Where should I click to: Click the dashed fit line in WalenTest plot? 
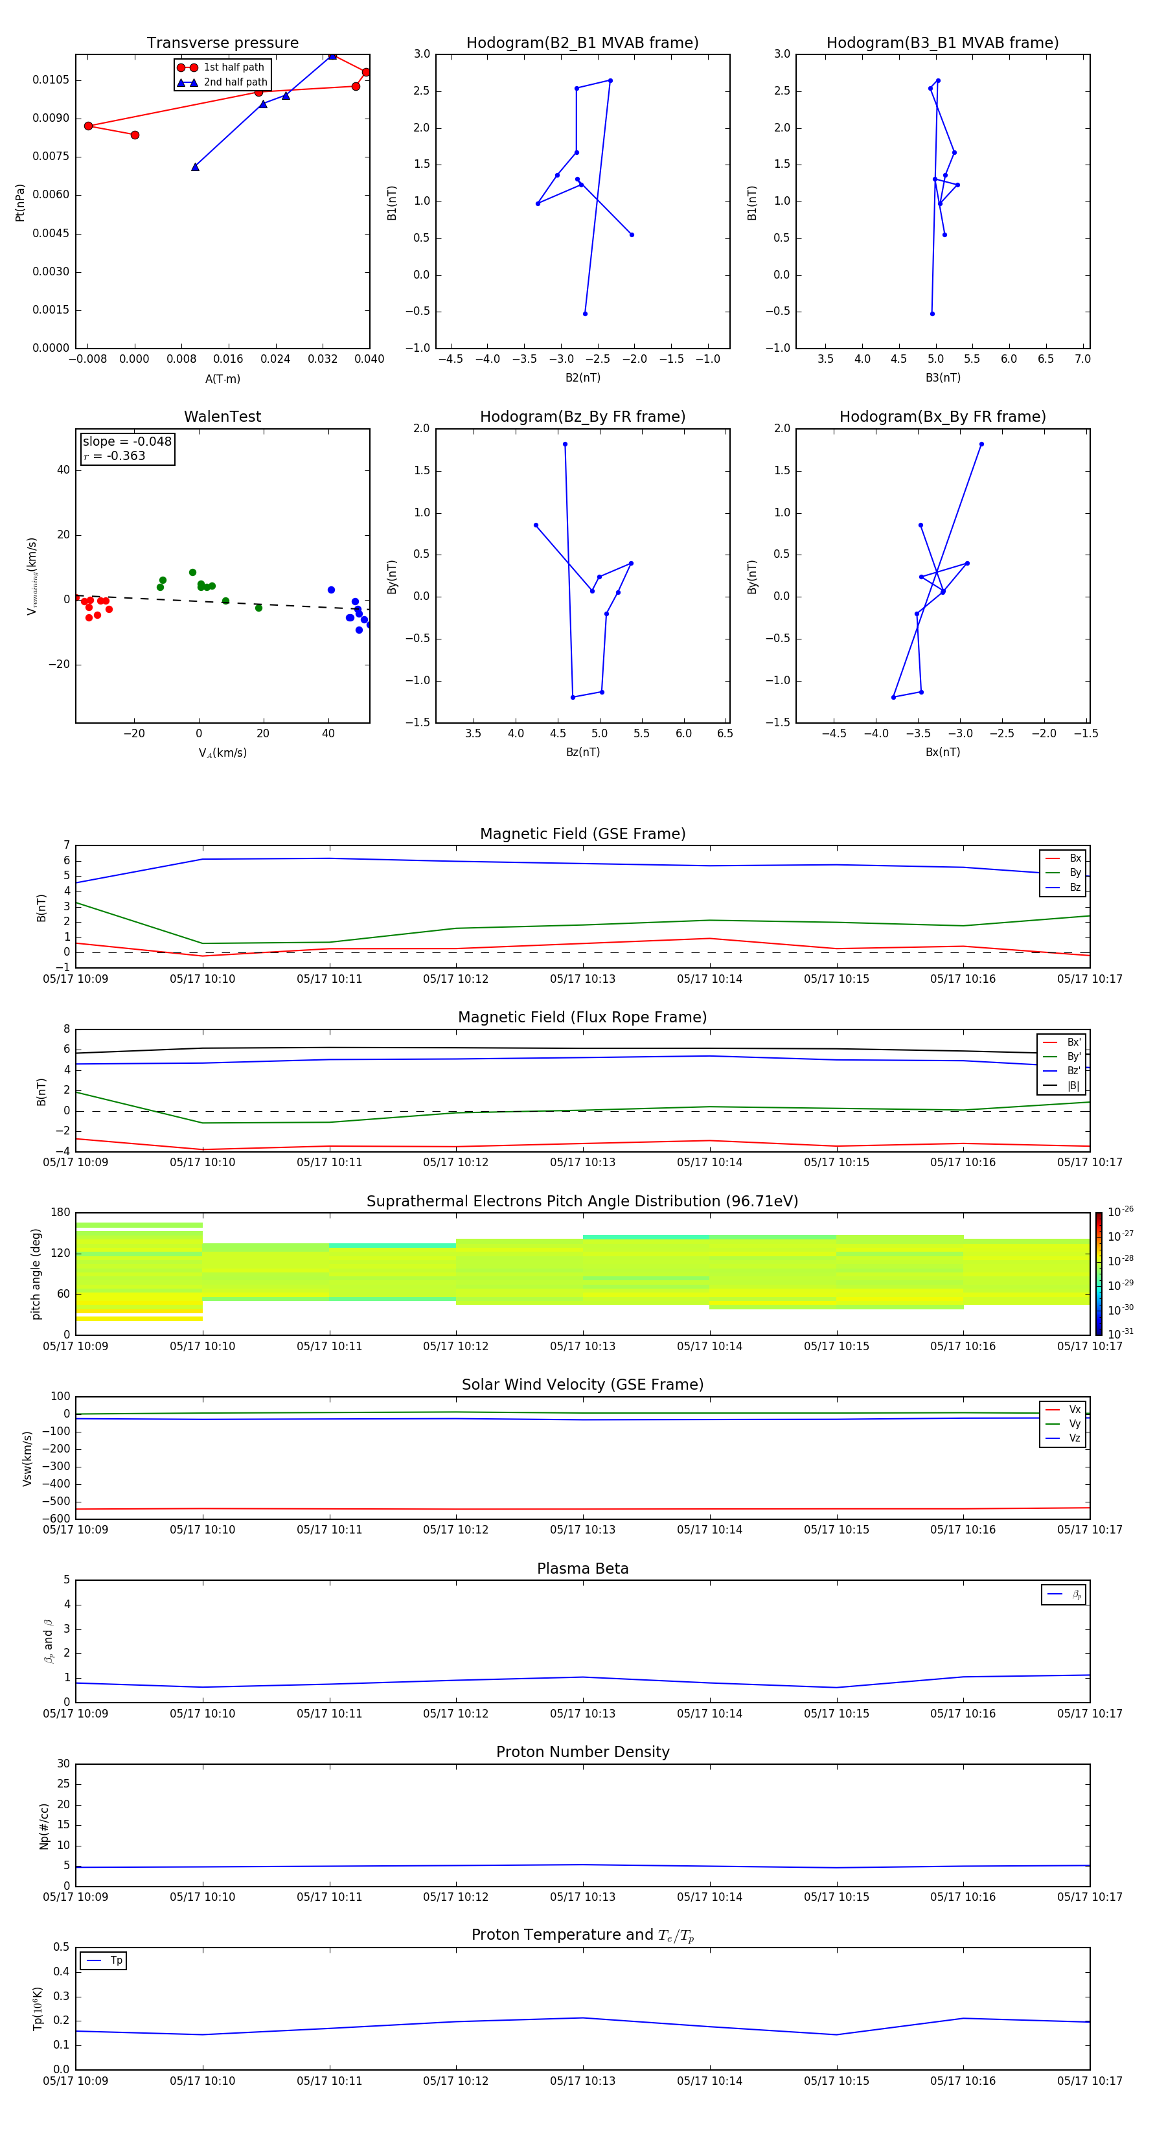click(222, 602)
